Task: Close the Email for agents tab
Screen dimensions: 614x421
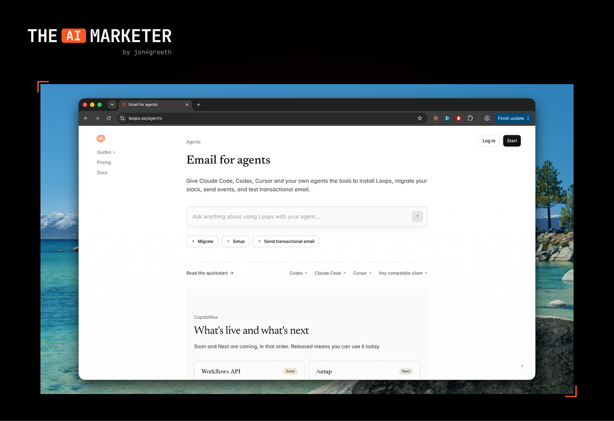Action: pyautogui.click(x=187, y=104)
